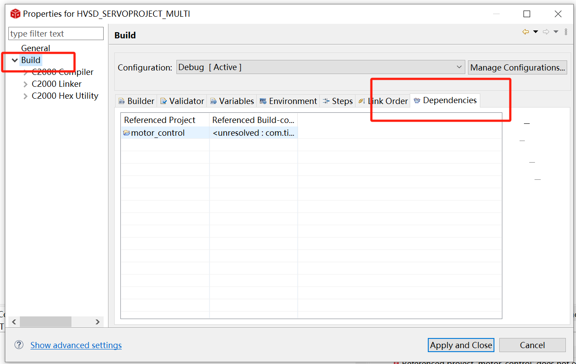576x364 pixels.
Task: Click the Dependencies tab icon
Action: tap(417, 100)
